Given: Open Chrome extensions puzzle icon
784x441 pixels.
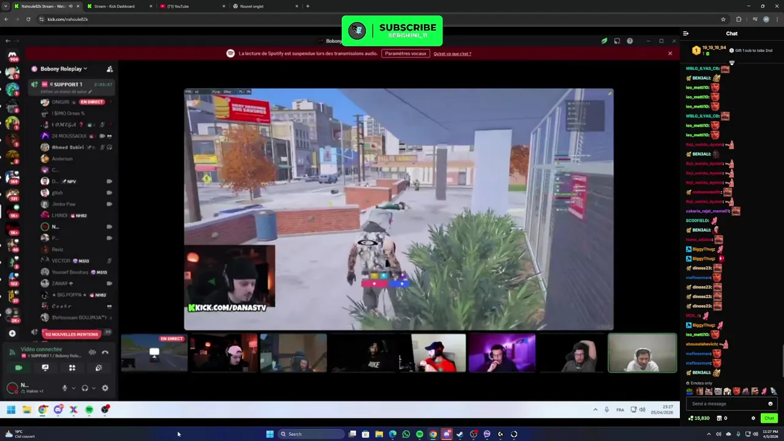Looking at the screenshot, I should (x=739, y=19).
